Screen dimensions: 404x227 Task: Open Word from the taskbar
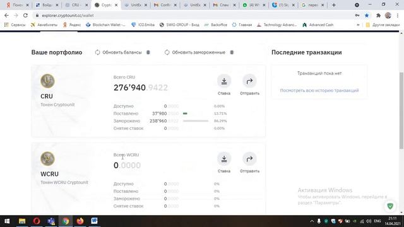pyautogui.click(x=94, y=221)
